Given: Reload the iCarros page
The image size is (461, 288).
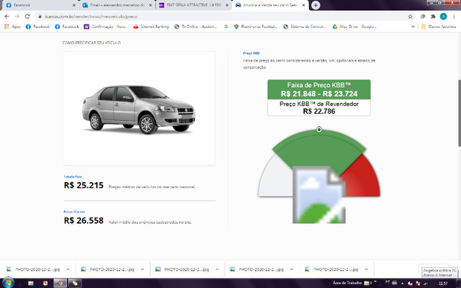Looking at the screenshot, I should pyautogui.click(x=27, y=17).
